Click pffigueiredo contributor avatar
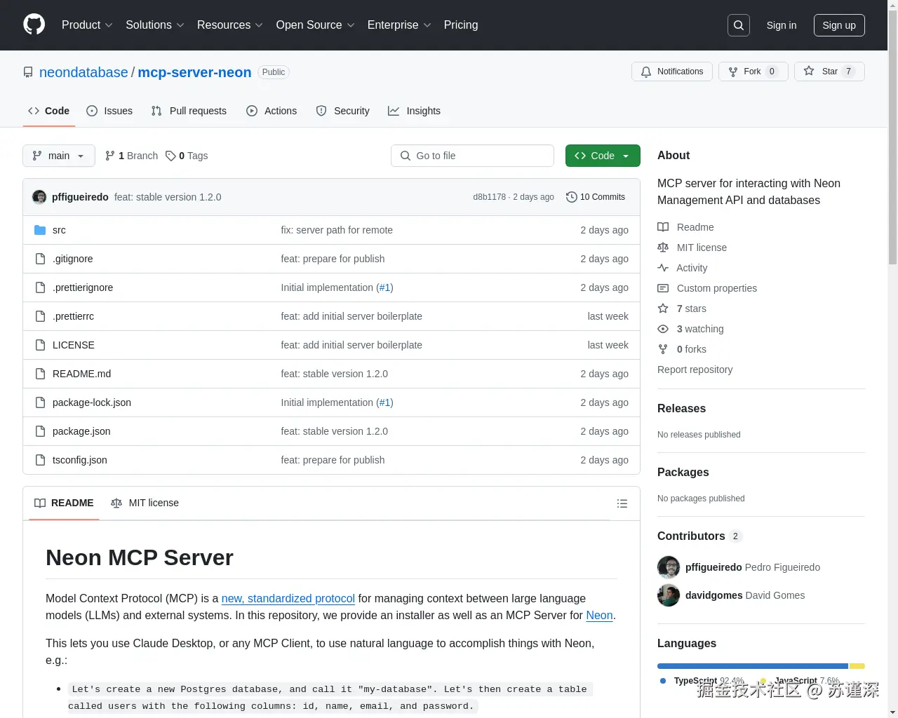The image size is (898, 718). (669, 567)
